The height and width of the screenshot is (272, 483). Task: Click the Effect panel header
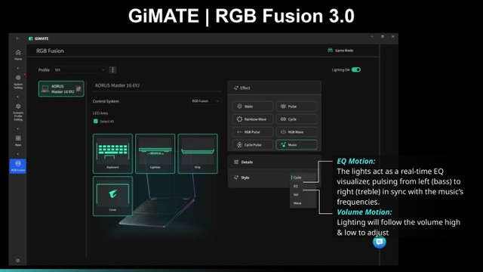click(274, 88)
